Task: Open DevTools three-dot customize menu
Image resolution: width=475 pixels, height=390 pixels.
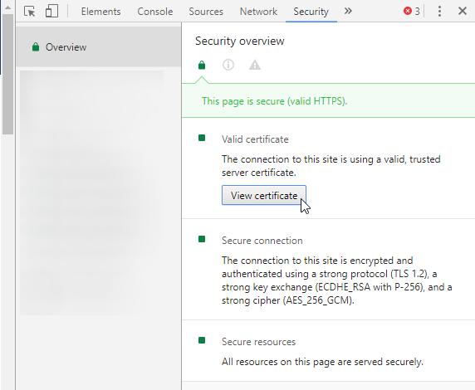Action: tap(439, 12)
